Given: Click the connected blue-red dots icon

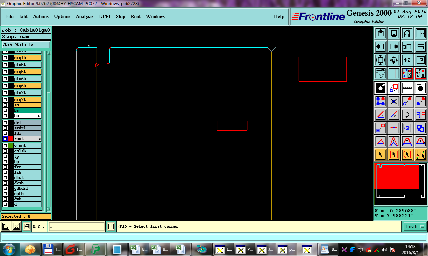Looking at the screenshot, I should (381, 101).
